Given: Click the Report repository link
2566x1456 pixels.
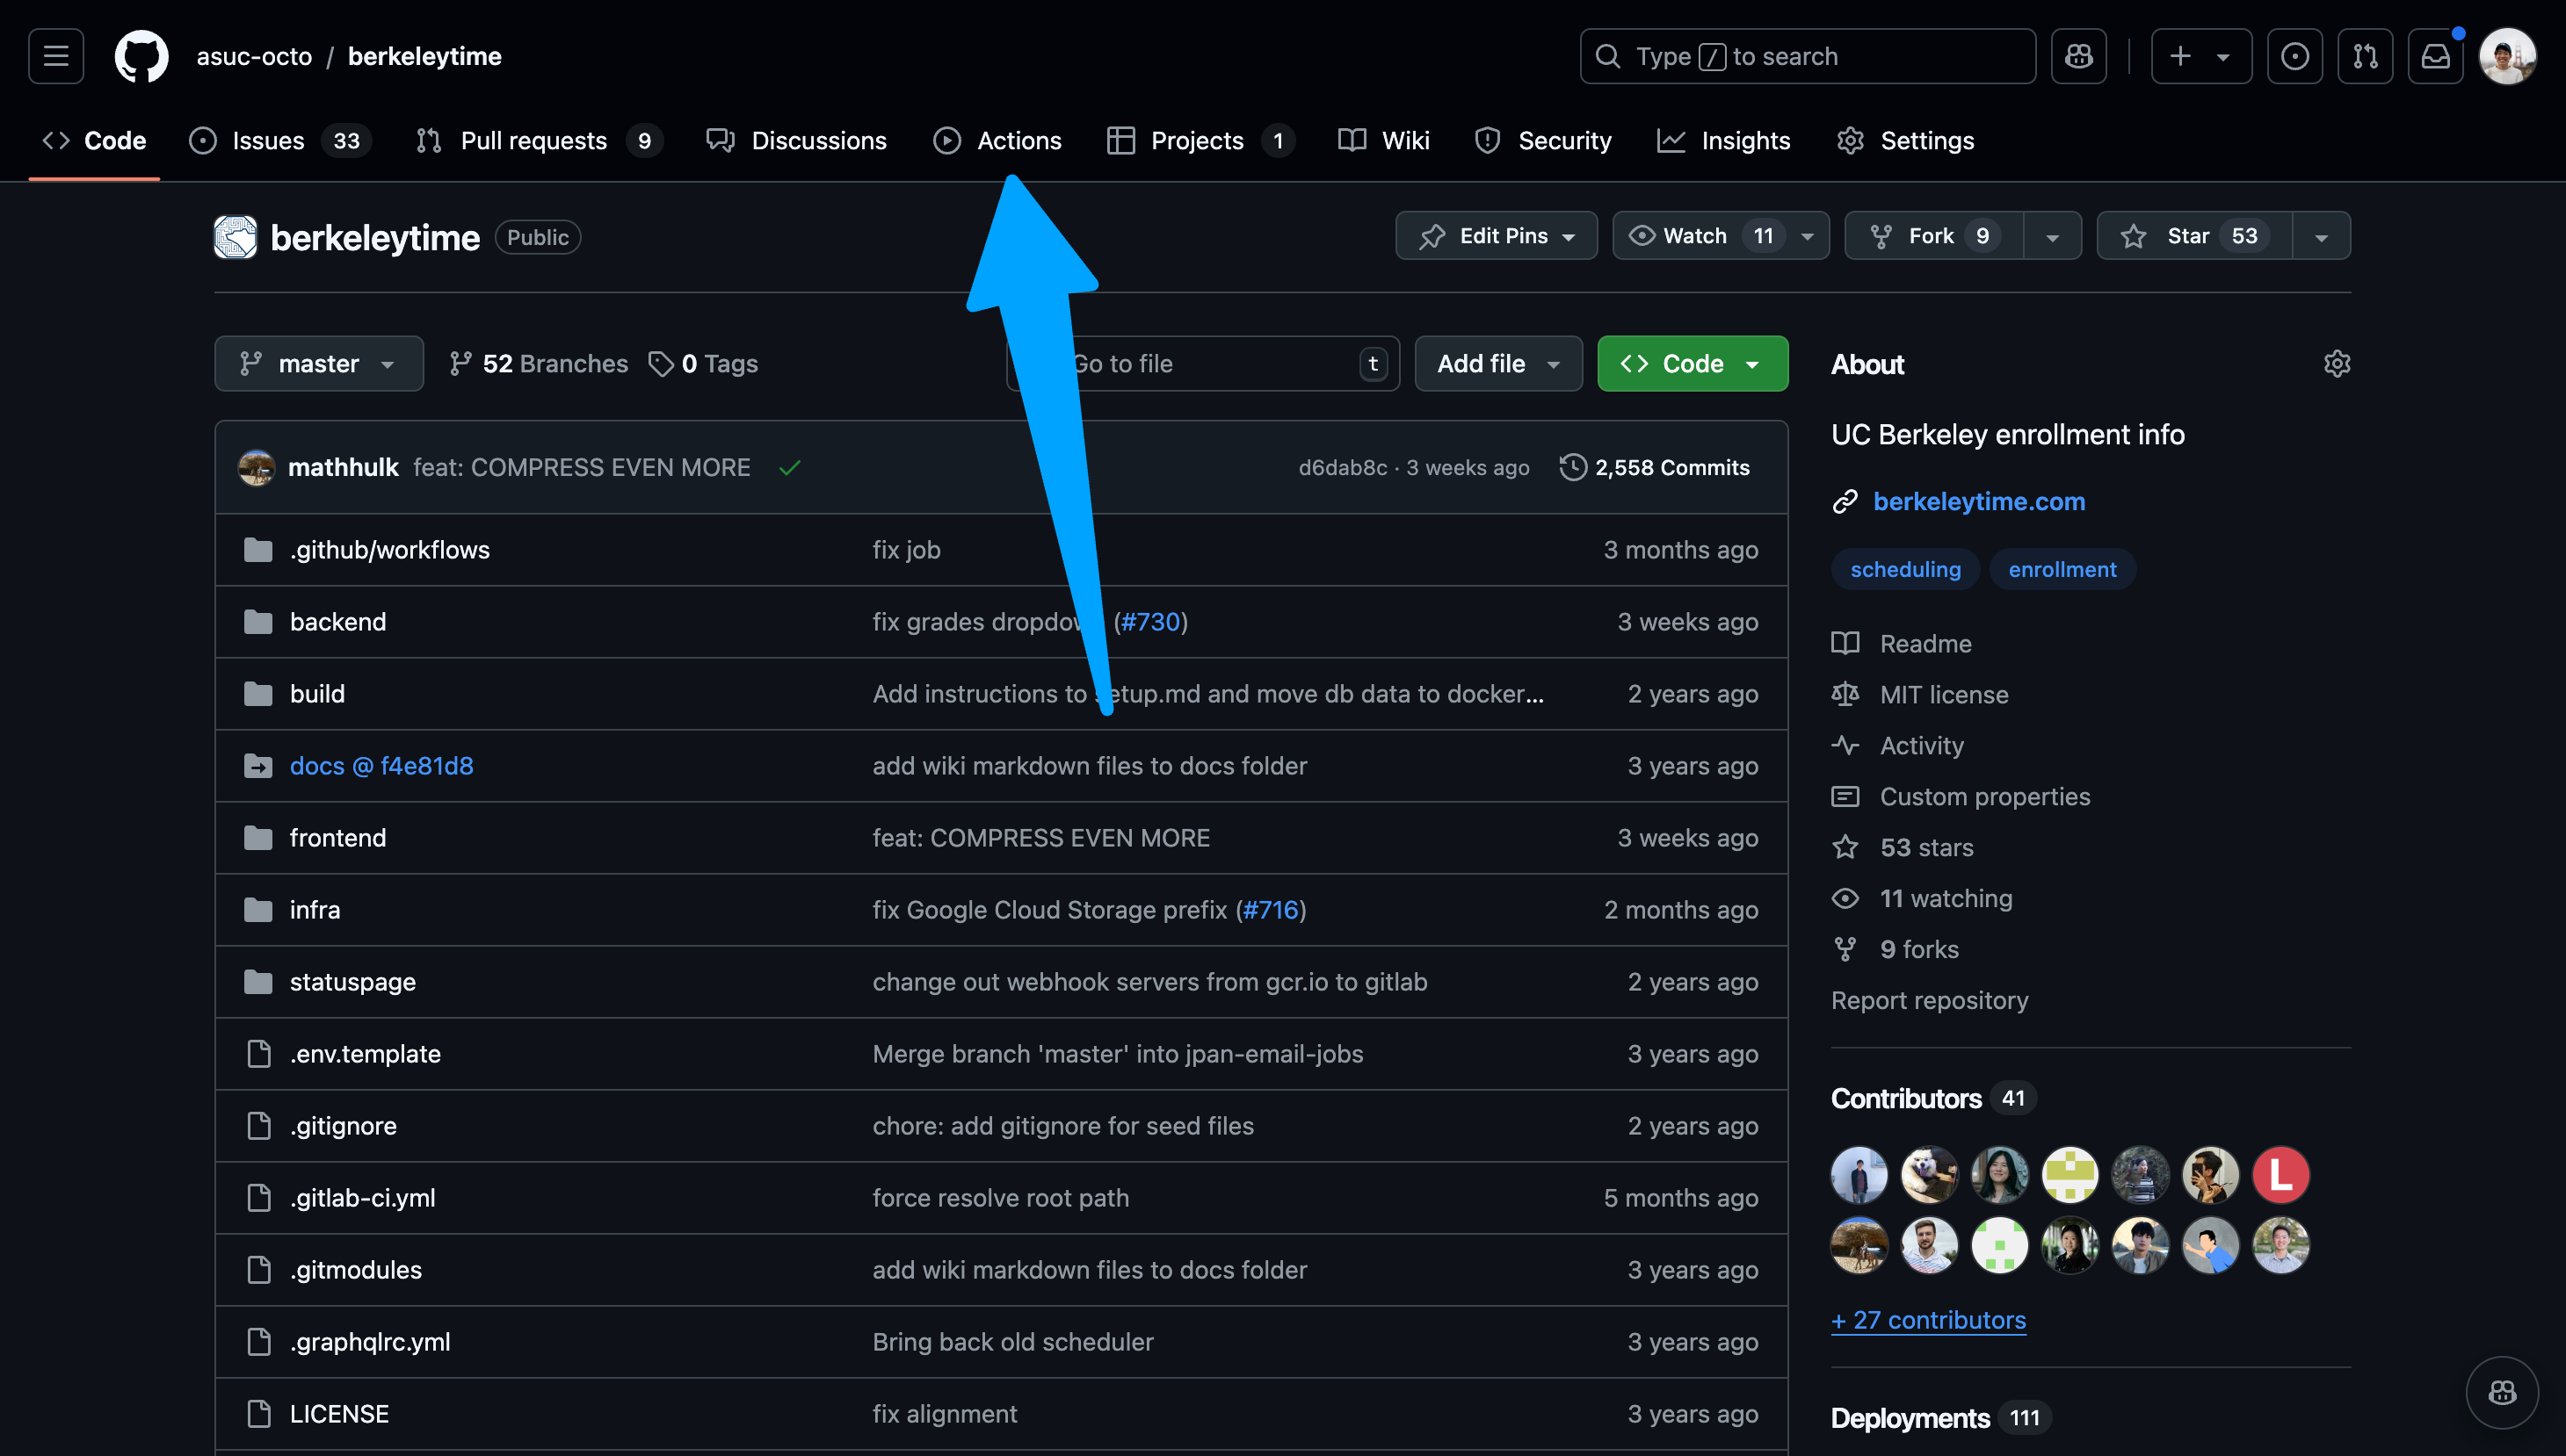Looking at the screenshot, I should pos(1929,1000).
